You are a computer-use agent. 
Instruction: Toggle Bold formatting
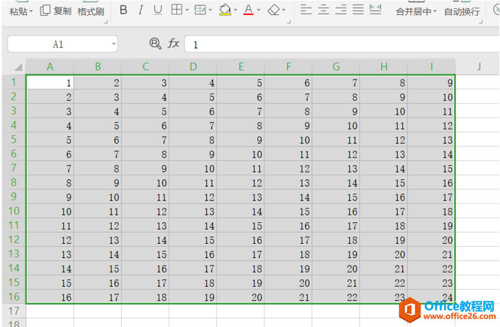123,10
